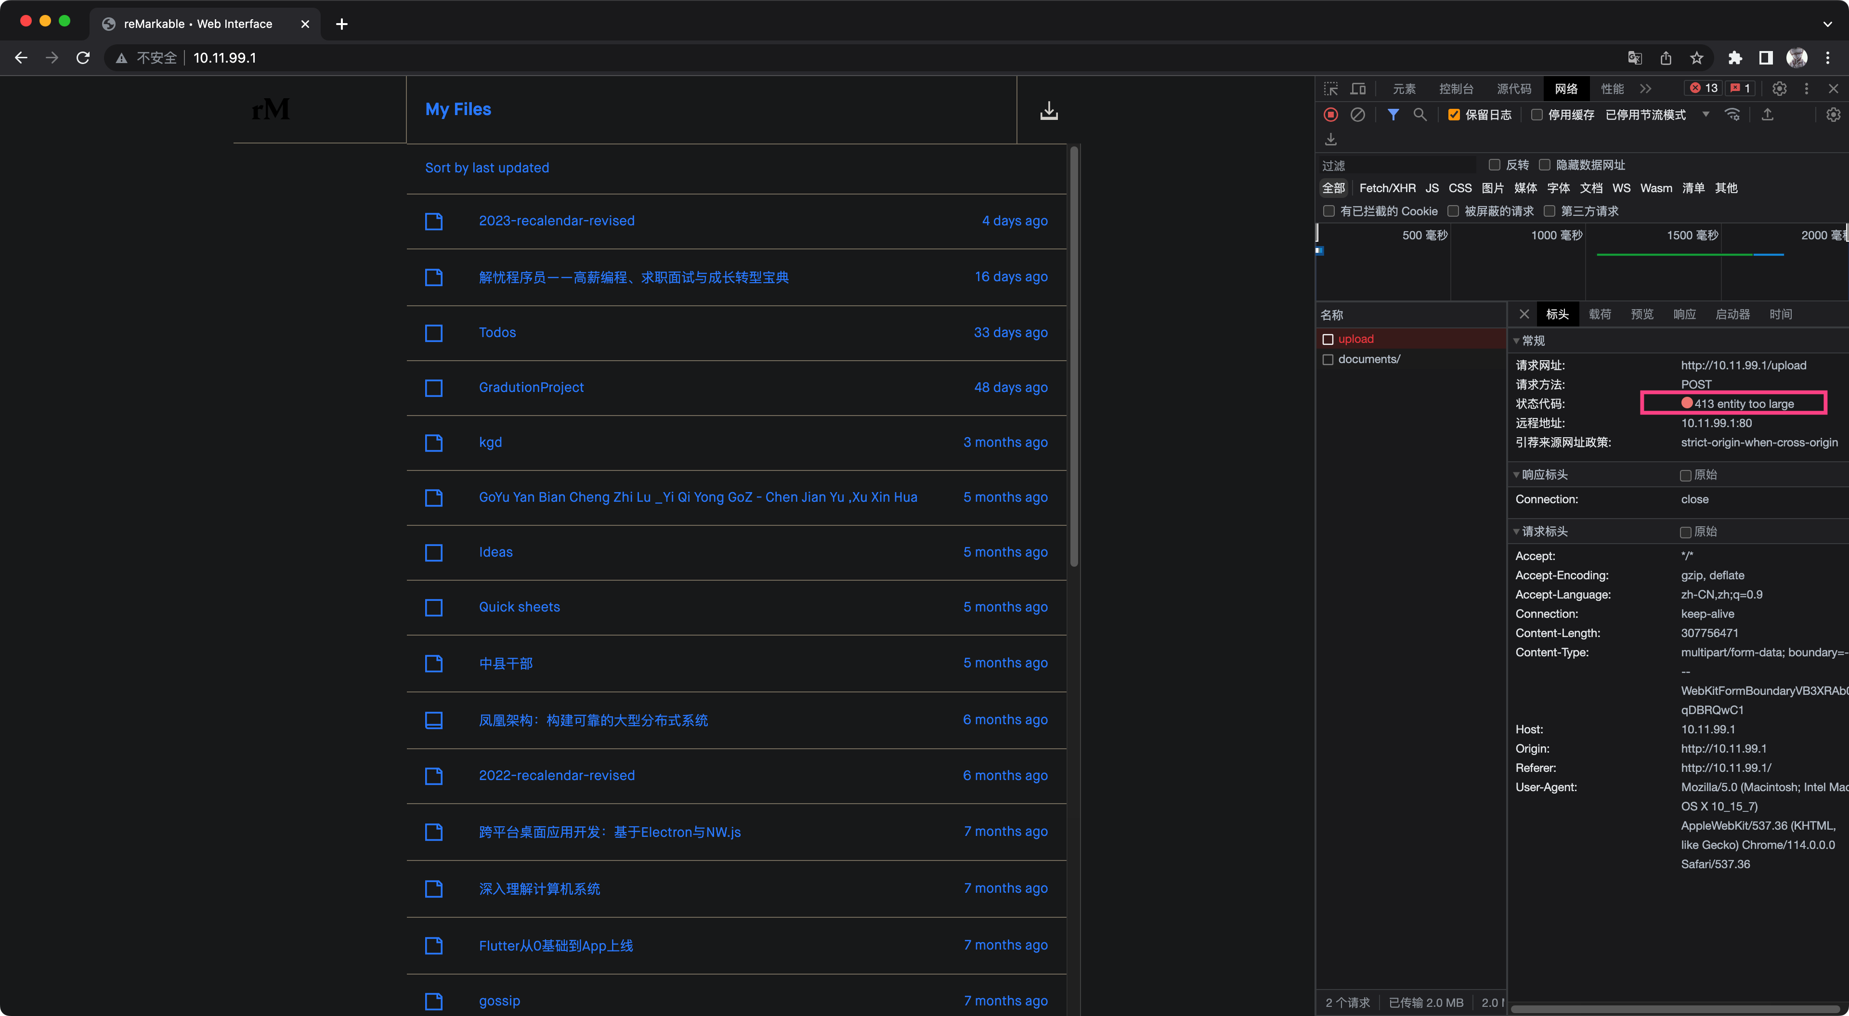Select the documents/ request row
The image size is (1849, 1016).
pyautogui.click(x=1411, y=359)
